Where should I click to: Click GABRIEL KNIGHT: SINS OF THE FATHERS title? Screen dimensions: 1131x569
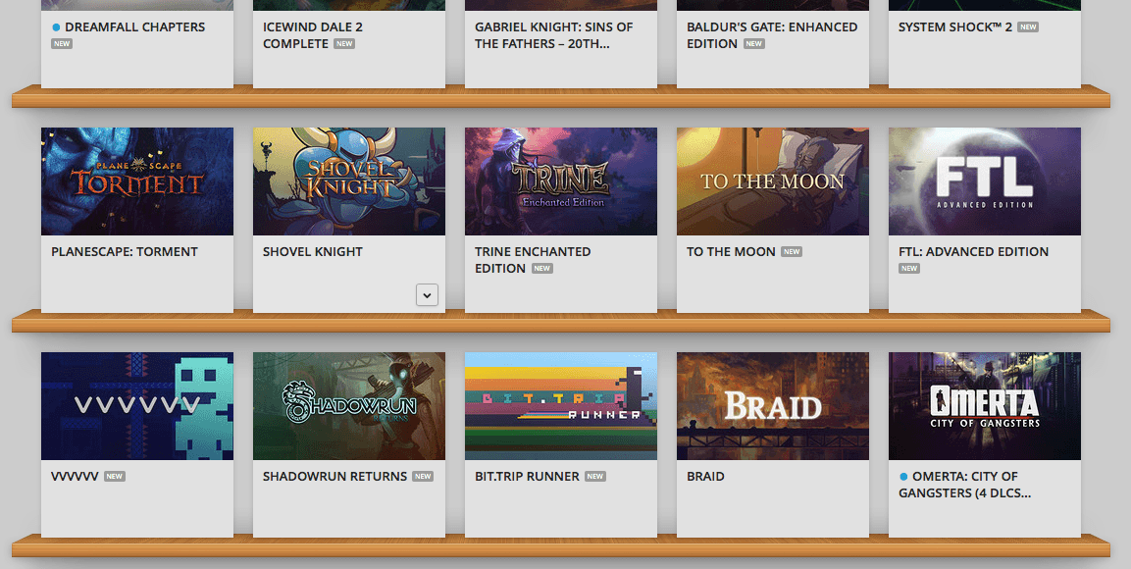pos(554,35)
